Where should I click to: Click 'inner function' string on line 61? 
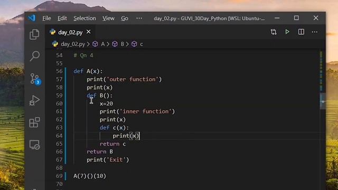tap(146, 111)
